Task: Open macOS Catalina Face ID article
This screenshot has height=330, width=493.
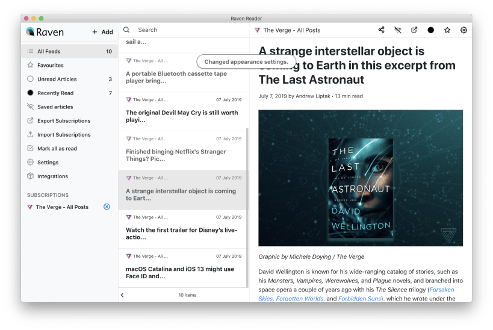Action: (x=183, y=268)
